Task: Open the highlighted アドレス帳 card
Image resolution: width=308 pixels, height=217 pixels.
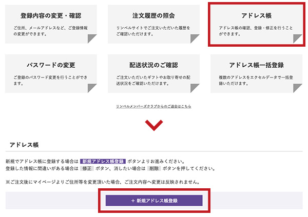Action: [256, 24]
